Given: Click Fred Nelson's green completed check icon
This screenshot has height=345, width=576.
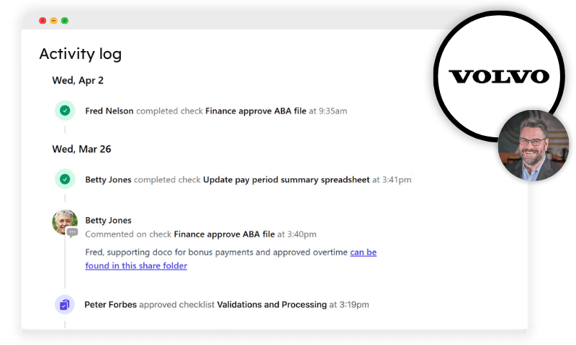Looking at the screenshot, I should tap(65, 111).
